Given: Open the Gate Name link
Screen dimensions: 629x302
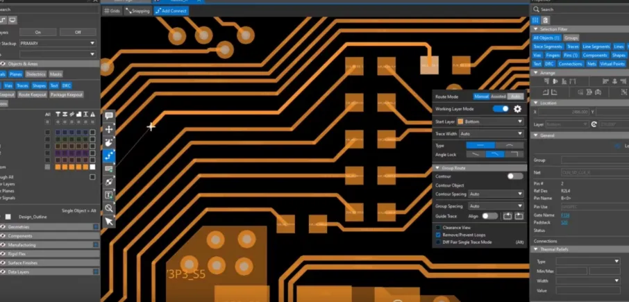Looking at the screenshot, I should [565, 215].
